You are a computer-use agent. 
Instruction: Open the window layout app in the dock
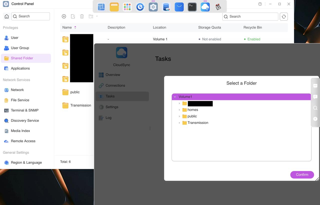pos(101,7)
